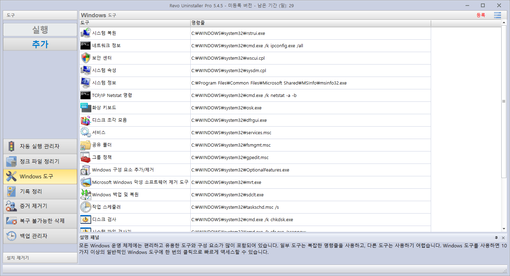Select the osk.exe command cell
The image size is (510, 276).
[x=311, y=108]
